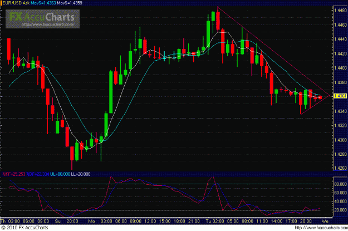This screenshot has width=348, height=231.
Task: Click the © 2010 FX AccuCharts copyright text
Action: 24,228
